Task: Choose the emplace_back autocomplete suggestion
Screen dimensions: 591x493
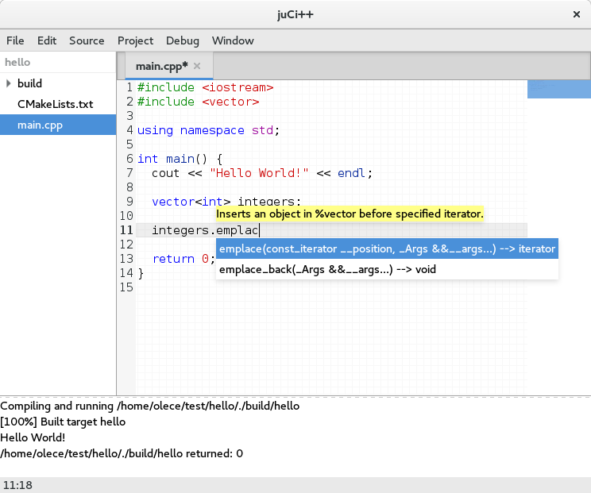Action: (x=327, y=269)
